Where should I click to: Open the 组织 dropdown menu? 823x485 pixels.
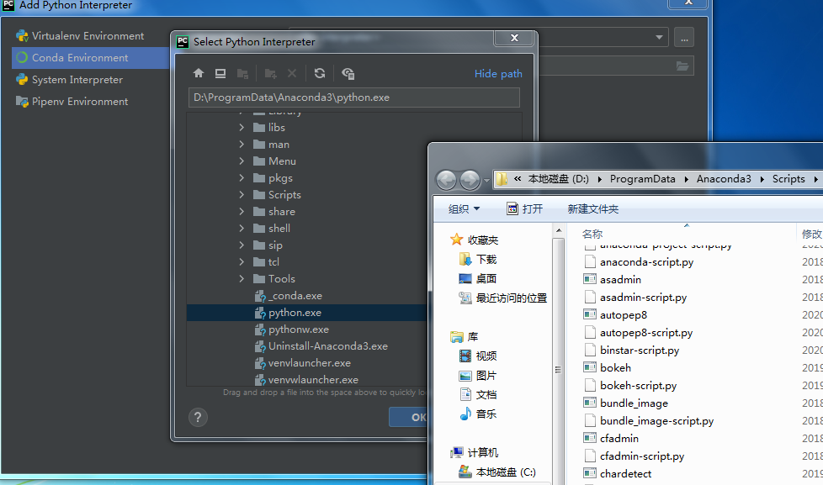tap(464, 208)
